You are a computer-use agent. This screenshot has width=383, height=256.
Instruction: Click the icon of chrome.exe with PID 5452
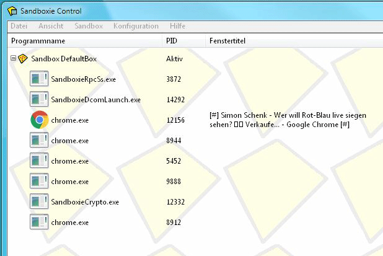pos(39,161)
